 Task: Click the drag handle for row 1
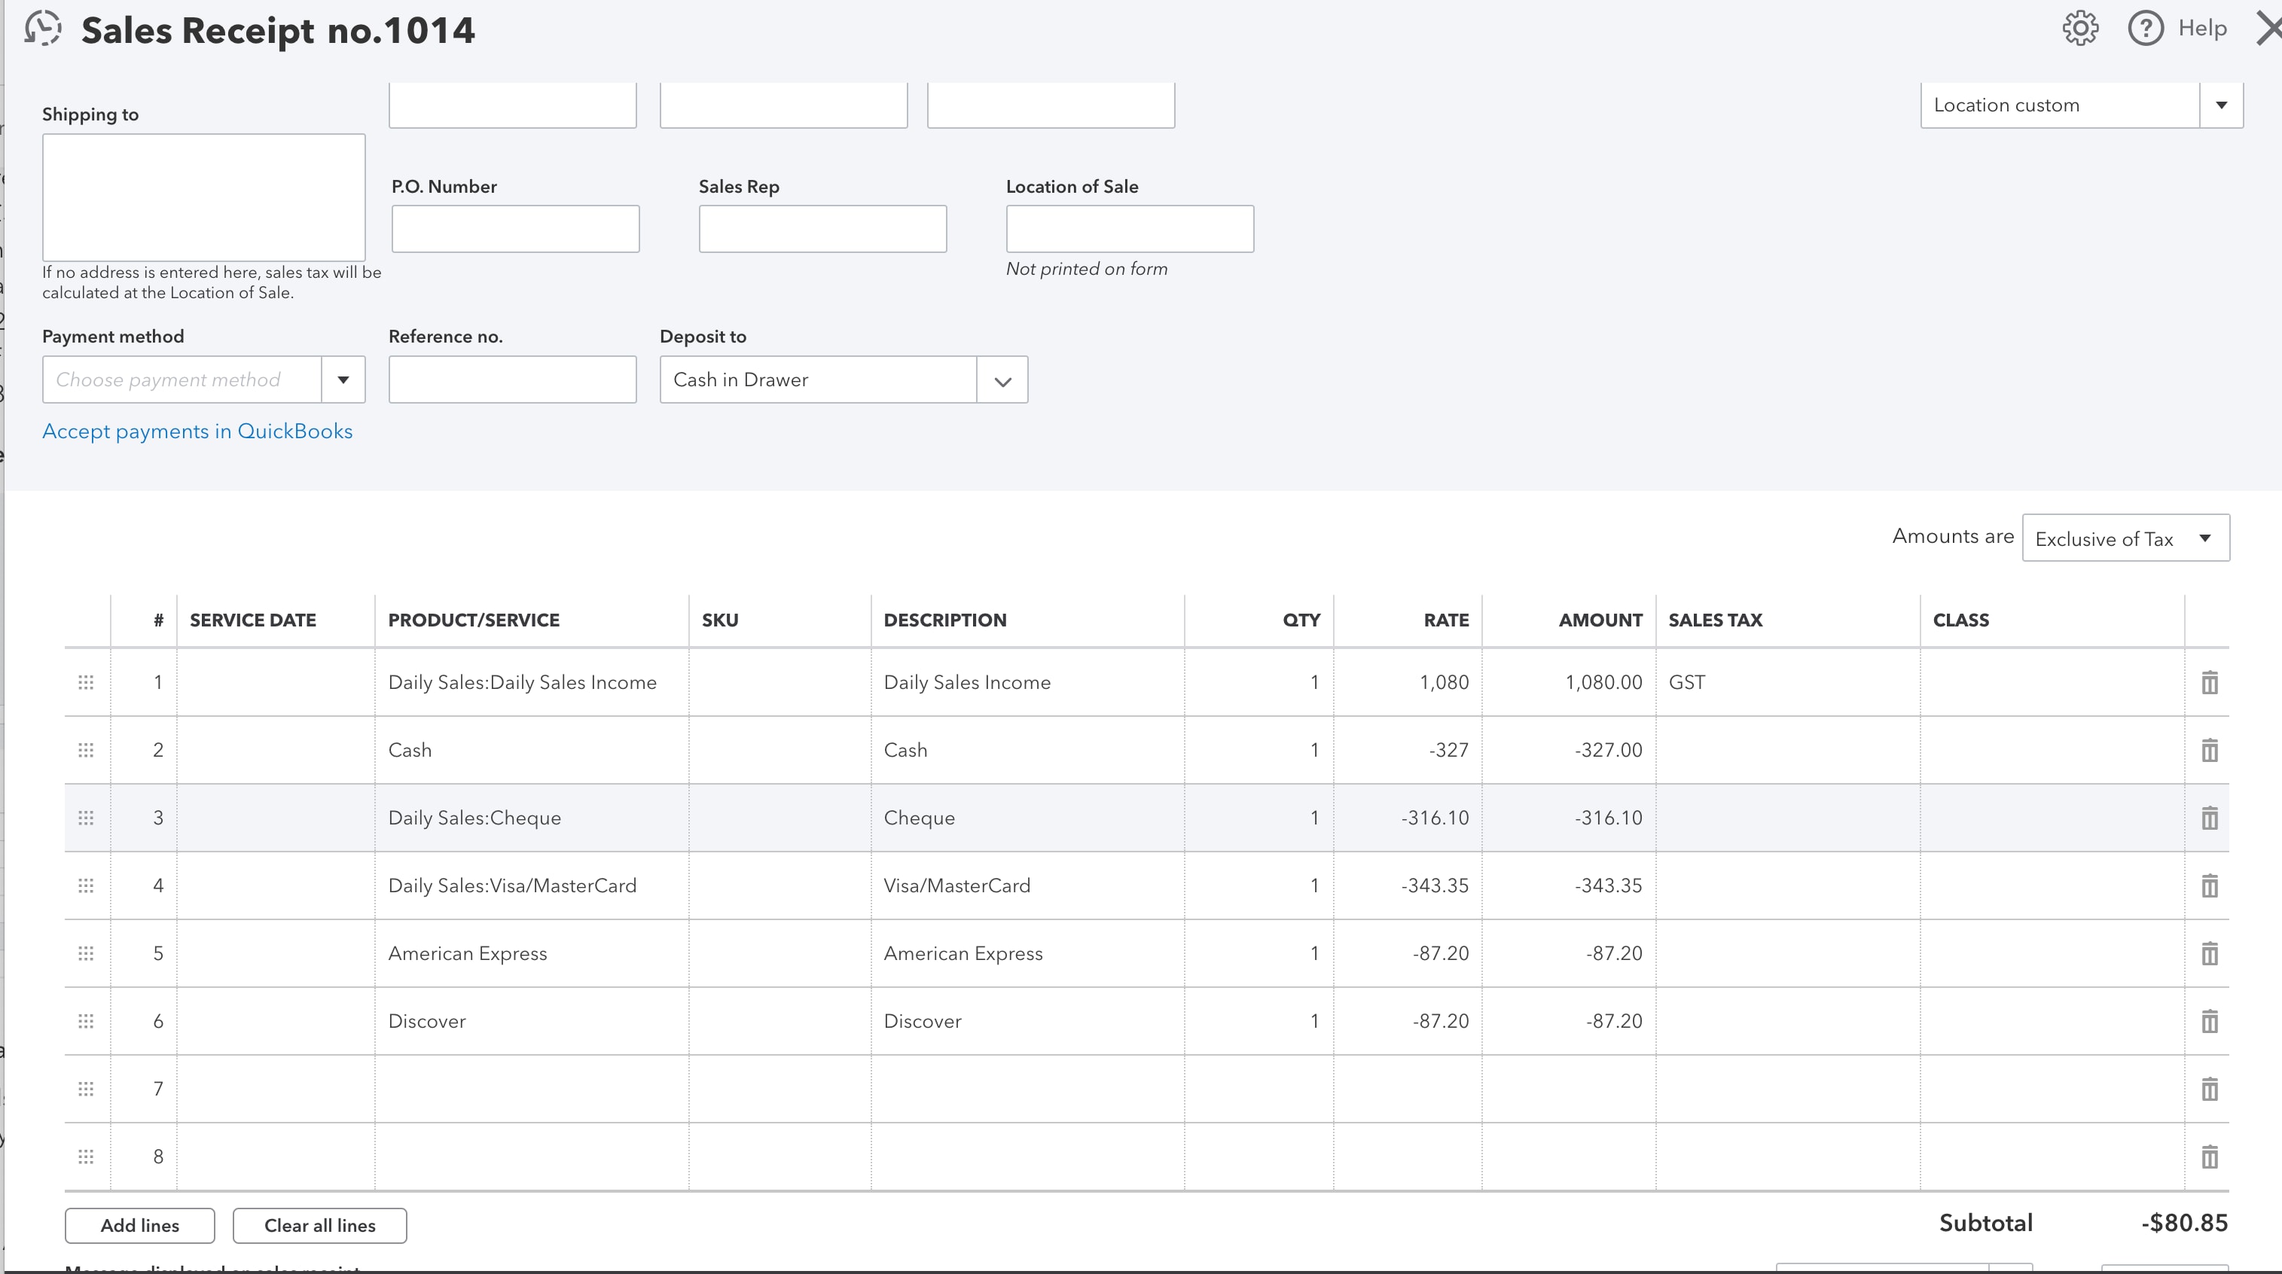(x=86, y=681)
